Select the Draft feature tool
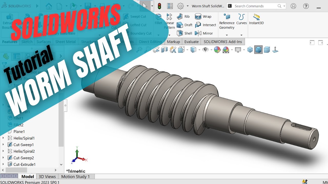Viewport: 328px width, 184px height. 184,25
